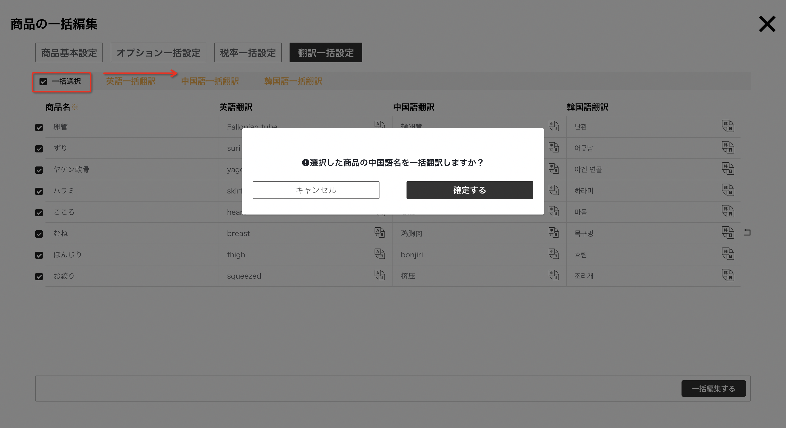Click Chinese translate icon in ハラミ row
This screenshot has width=786, height=428.
[x=553, y=190]
